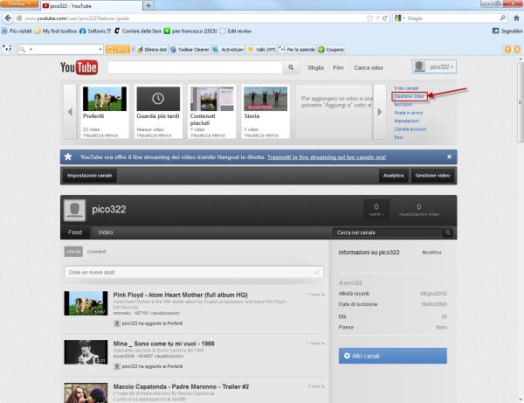
Task: Open pier francesco (1015) bookmark
Action: [x=190, y=31]
